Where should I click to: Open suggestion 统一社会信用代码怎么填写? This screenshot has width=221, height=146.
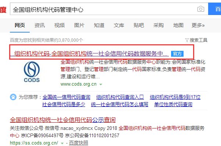[120, 104]
